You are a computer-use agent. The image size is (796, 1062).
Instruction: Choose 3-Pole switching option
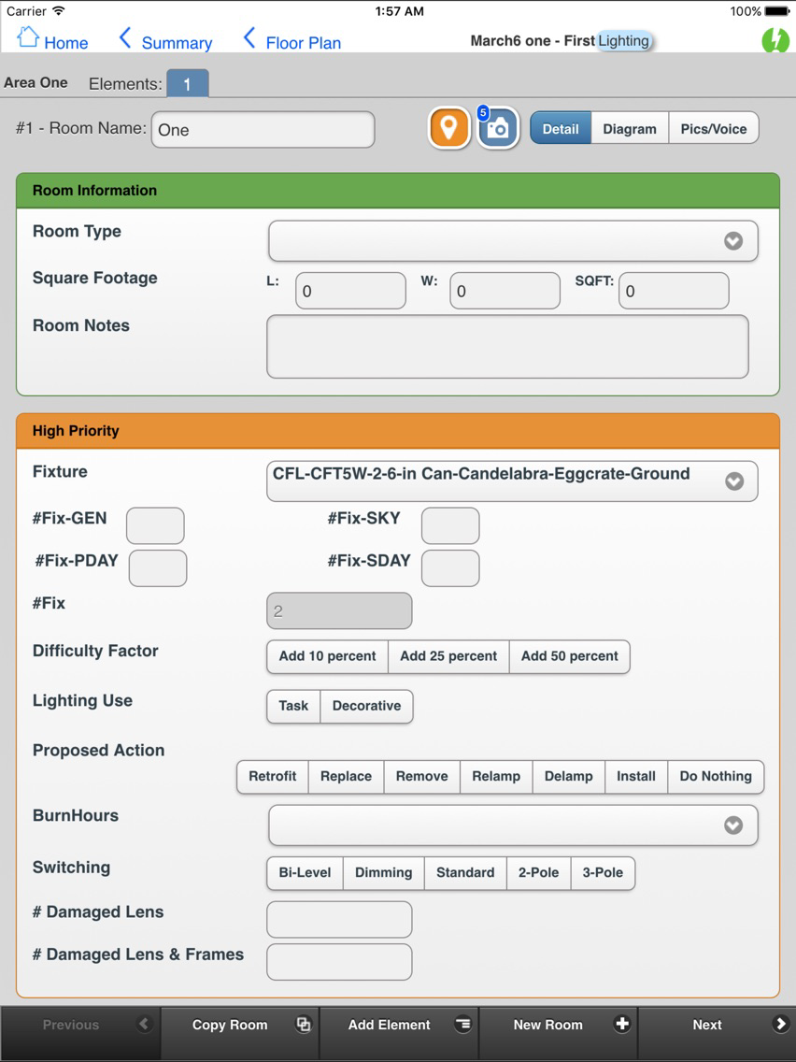coord(604,872)
